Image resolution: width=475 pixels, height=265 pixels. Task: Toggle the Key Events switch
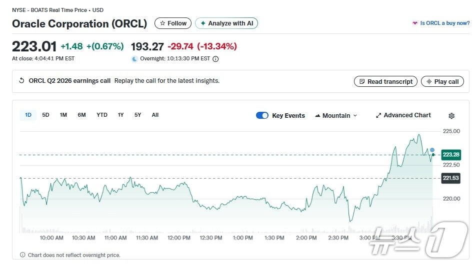(262, 115)
